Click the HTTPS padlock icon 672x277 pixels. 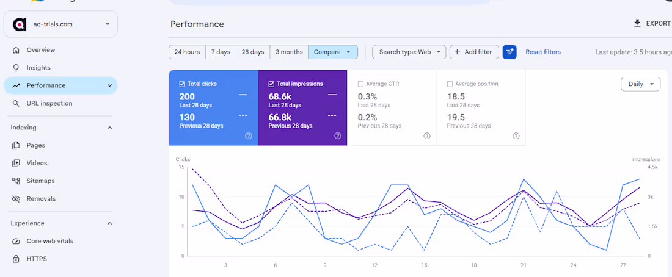coord(16,259)
